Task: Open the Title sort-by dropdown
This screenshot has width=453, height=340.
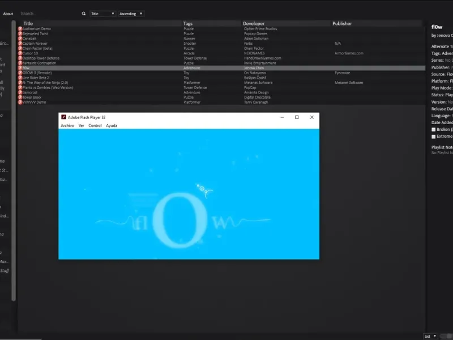Action: pos(103,14)
